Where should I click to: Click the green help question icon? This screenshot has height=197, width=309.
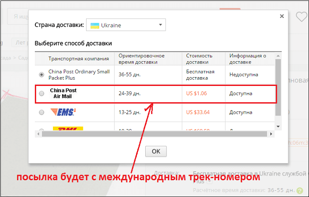[x=300, y=190]
